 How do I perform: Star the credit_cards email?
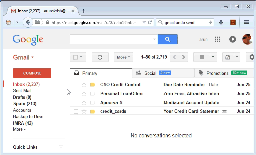(84, 111)
